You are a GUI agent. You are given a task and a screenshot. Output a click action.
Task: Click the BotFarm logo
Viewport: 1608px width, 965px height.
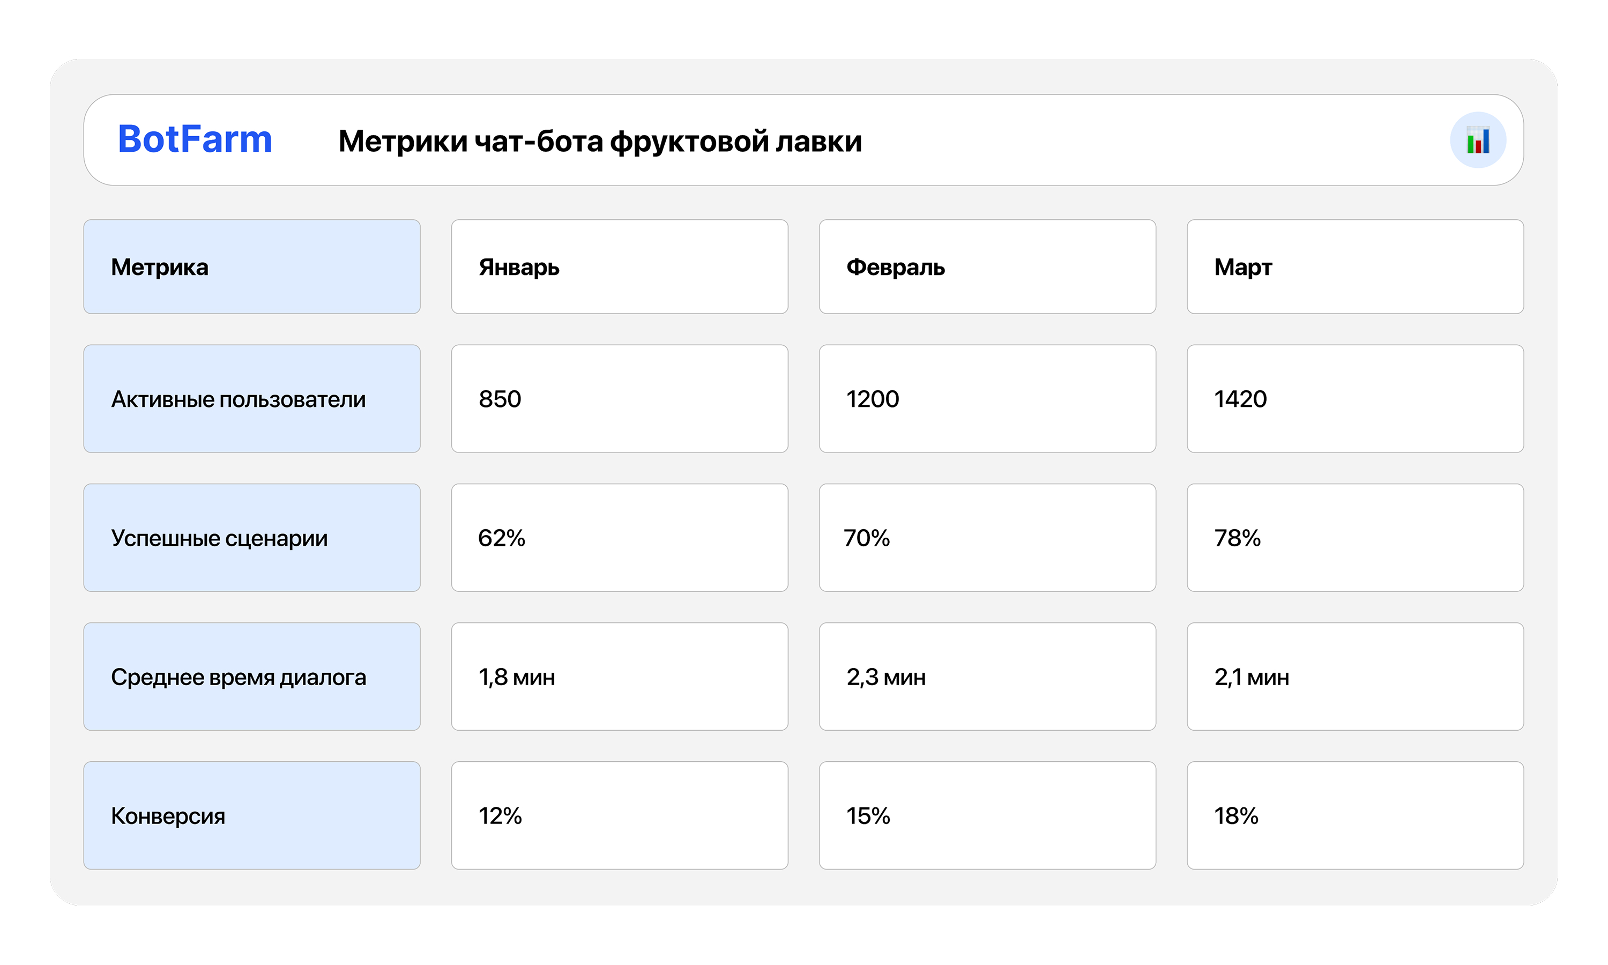point(195,139)
